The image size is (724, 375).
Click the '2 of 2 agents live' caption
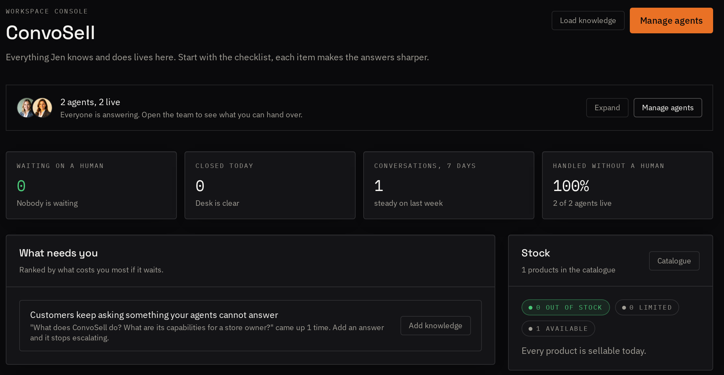point(582,203)
